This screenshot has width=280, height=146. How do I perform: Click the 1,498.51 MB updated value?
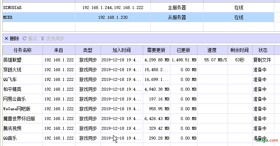(x=184, y=60)
